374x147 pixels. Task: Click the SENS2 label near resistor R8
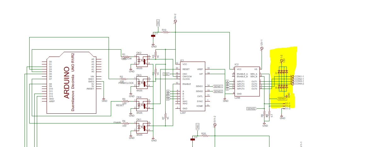pos(252,109)
